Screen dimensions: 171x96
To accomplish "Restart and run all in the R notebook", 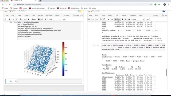I will pos(129,19).
